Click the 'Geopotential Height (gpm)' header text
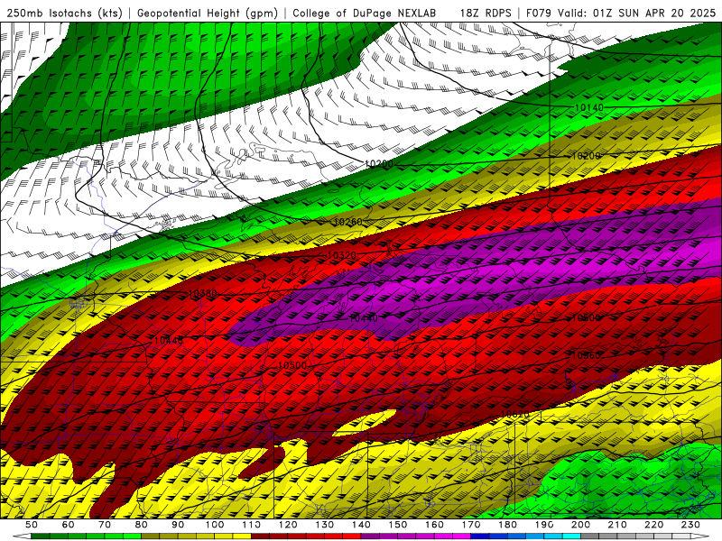The image size is (722, 541). click(x=208, y=13)
